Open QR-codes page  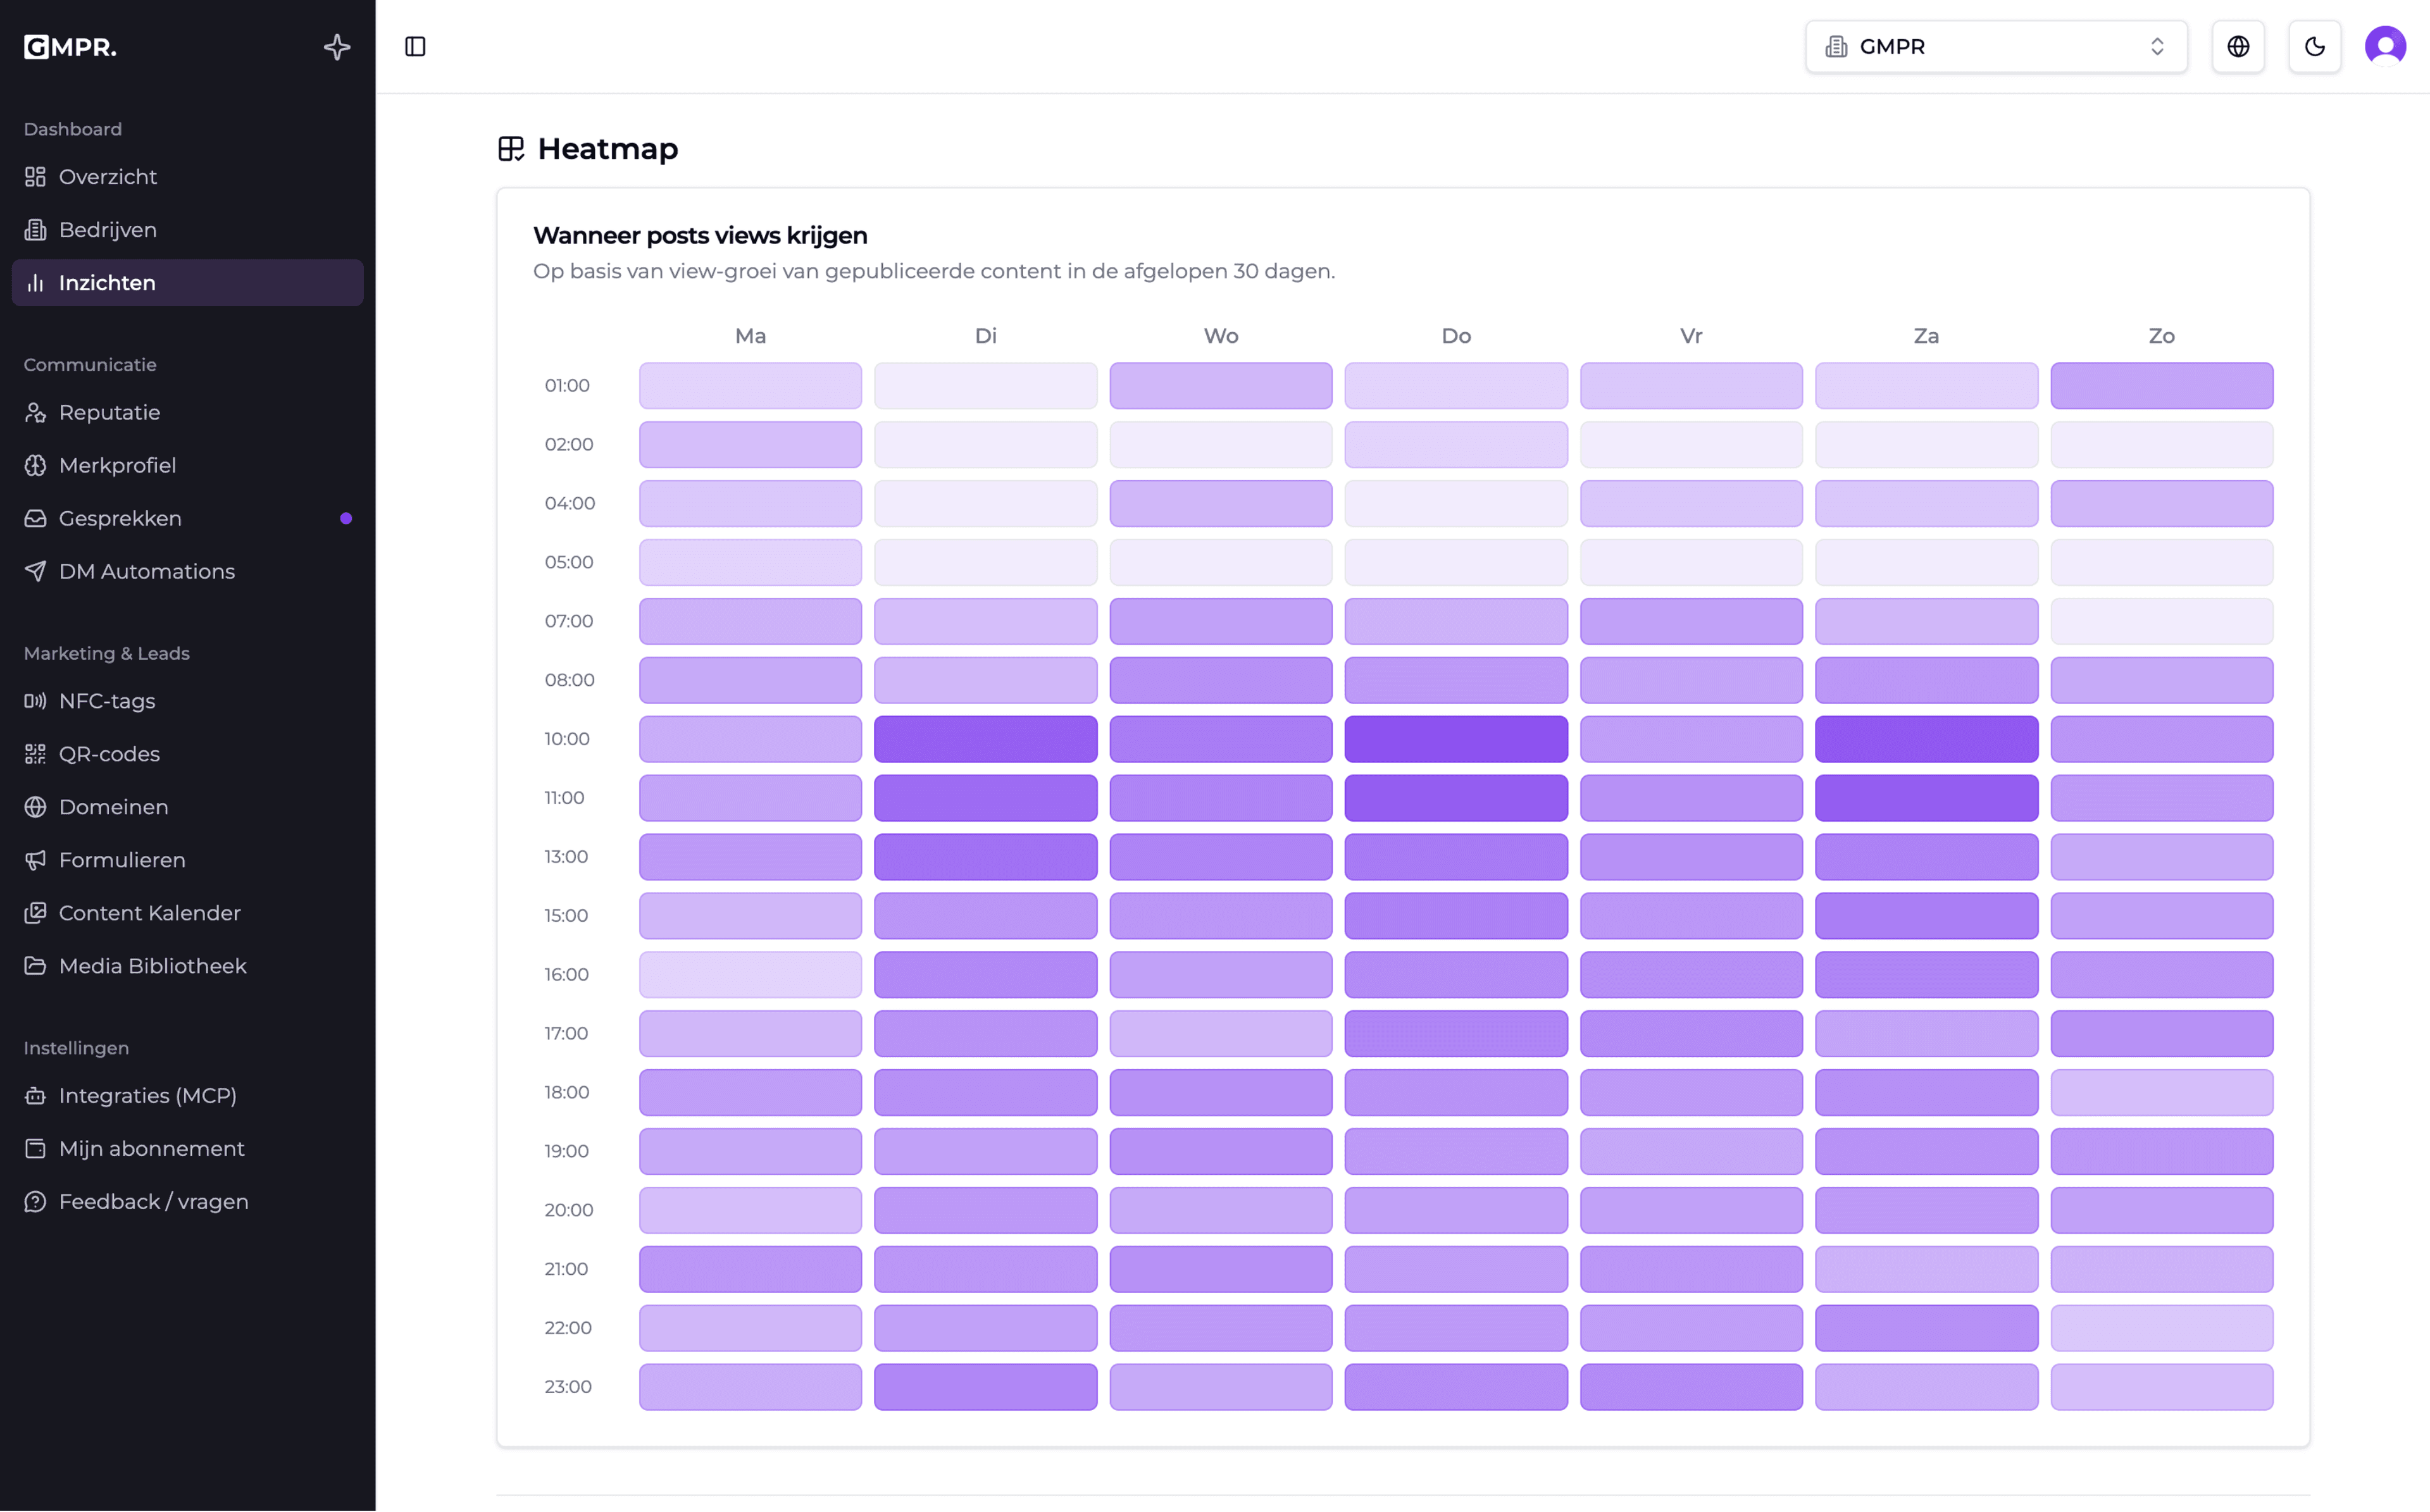pyautogui.click(x=187, y=754)
